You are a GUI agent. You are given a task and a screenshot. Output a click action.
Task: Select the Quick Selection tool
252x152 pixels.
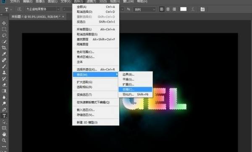[4, 42]
